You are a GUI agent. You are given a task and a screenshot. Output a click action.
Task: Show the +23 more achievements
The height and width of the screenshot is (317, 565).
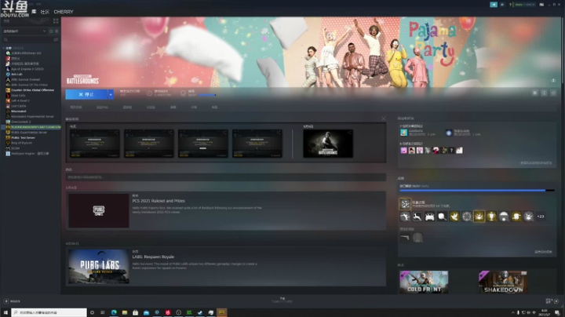point(541,216)
